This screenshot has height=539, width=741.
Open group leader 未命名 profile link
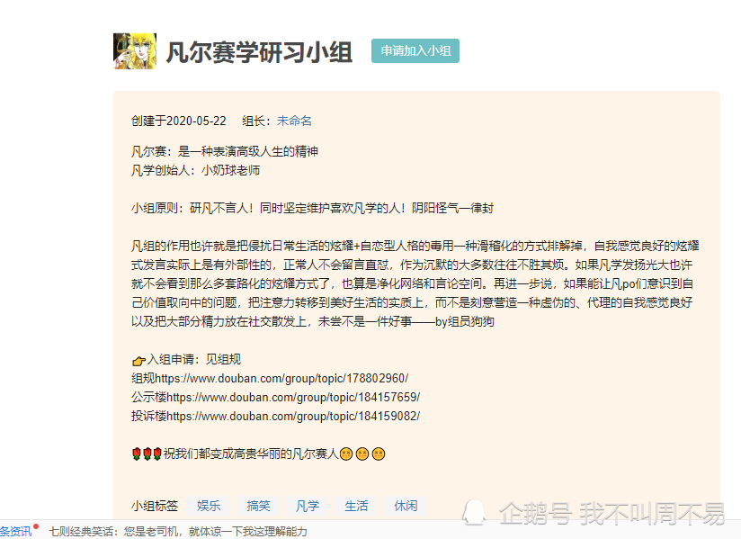point(294,121)
